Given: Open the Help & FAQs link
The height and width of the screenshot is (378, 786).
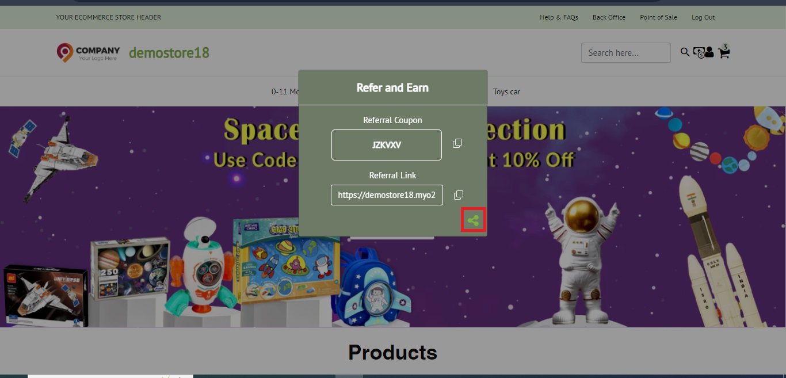Looking at the screenshot, I should pyautogui.click(x=559, y=17).
